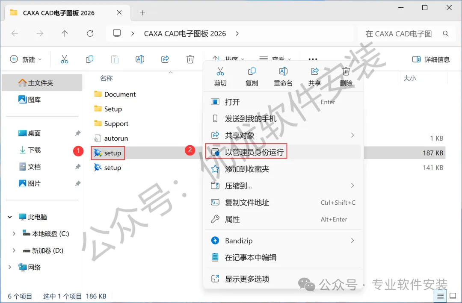Select the 141 KB setup file
The image size is (462, 303).
[x=107, y=168]
